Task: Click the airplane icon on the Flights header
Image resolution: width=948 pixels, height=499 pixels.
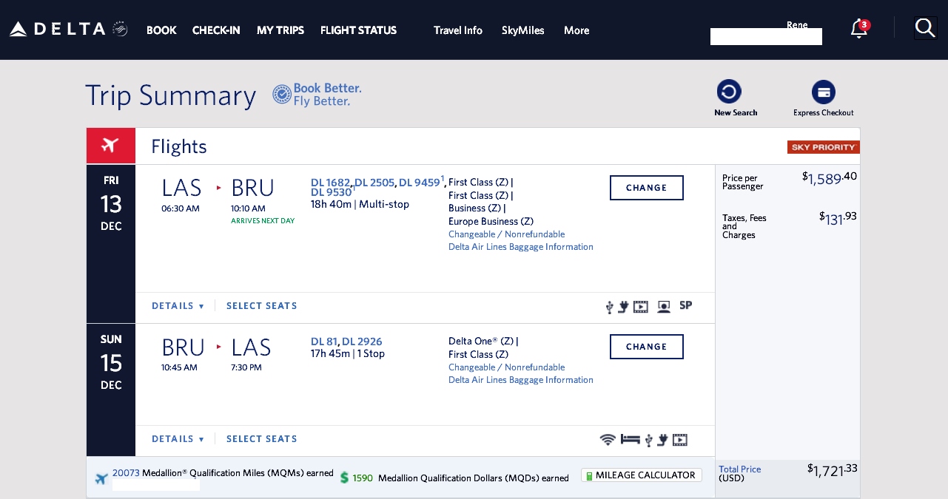Action: click(110, 145)
